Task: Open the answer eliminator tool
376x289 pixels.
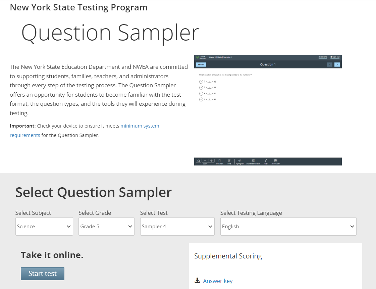Action: [253, 161]
